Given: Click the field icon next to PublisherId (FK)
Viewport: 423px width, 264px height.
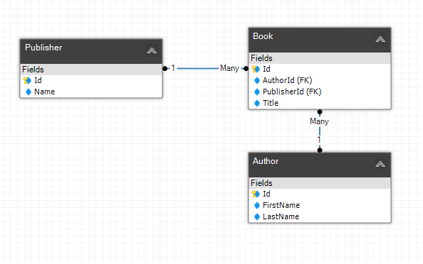Looking at the screenshot, I should (257, 92).
